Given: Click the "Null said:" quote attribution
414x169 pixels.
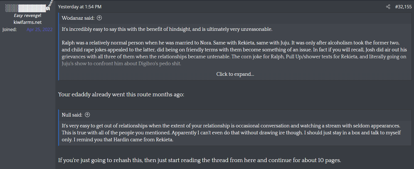Looking at the screenshot, I should [72, 115].
